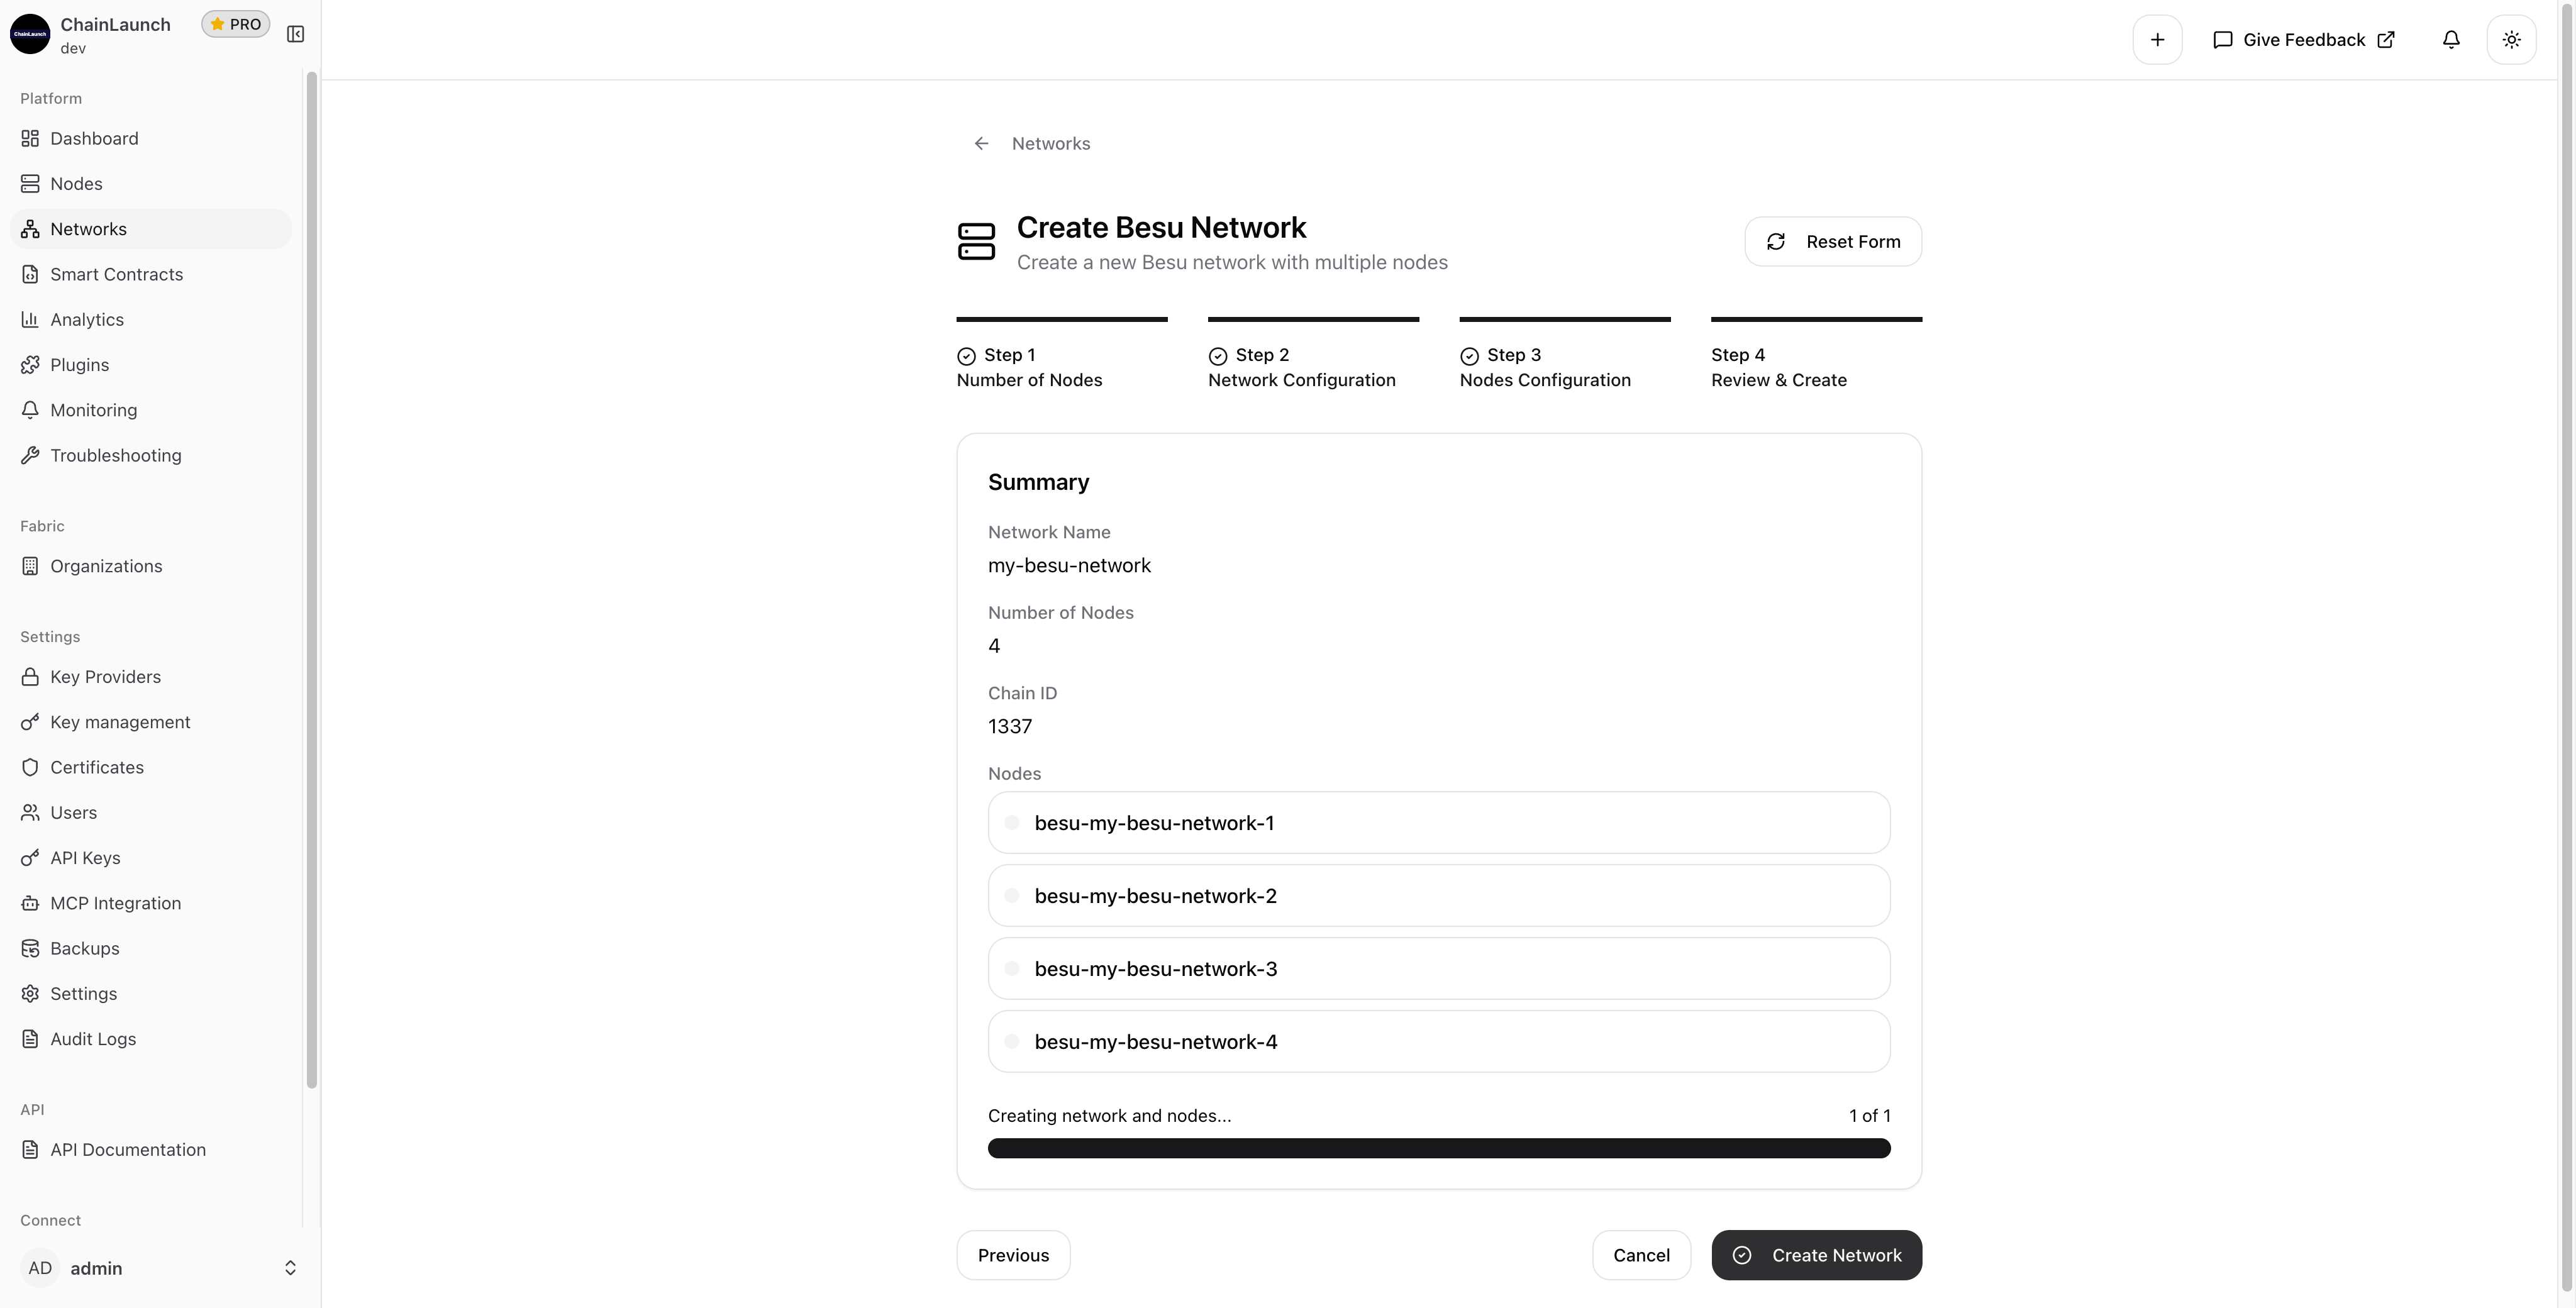Click the back arrow next to Networks
The image size is (2576, 1308).
[x=981, y=143]
